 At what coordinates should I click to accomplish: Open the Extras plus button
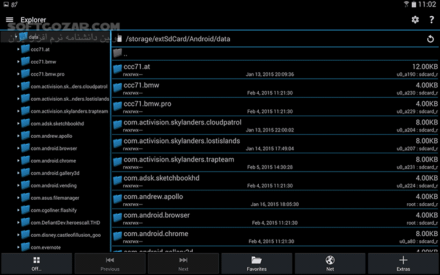tap(404, 263)
